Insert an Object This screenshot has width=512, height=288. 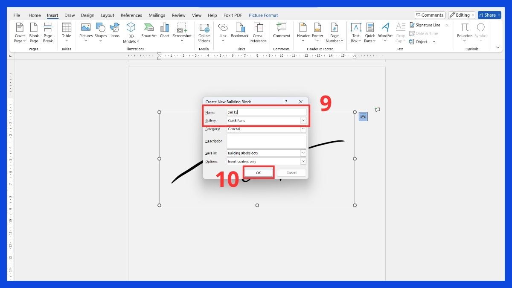click(419, 41)
